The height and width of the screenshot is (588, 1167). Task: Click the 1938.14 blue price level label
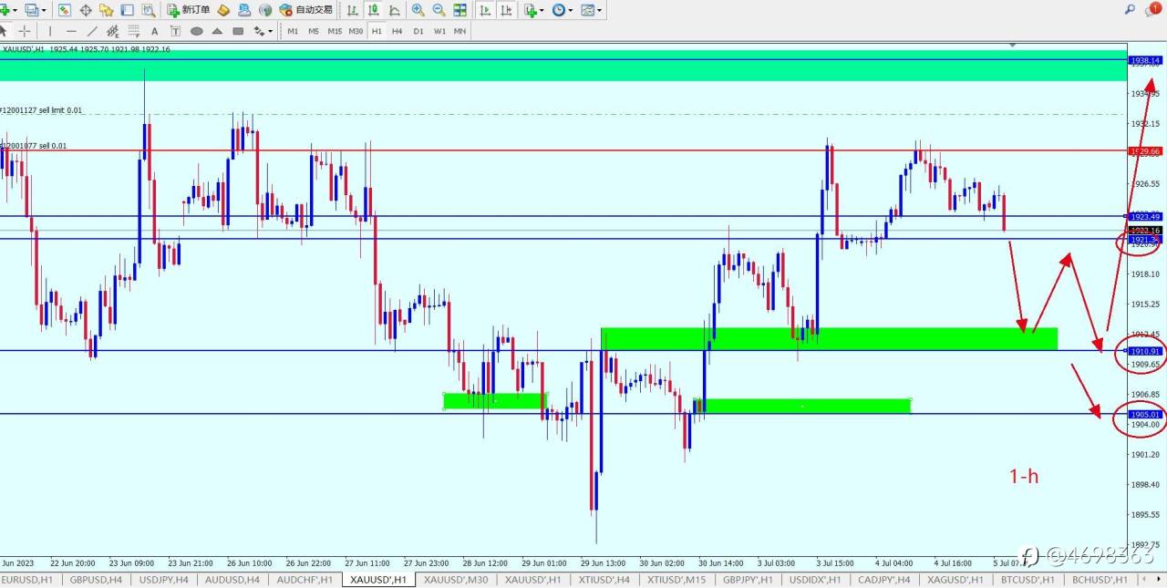(1145, 61)
